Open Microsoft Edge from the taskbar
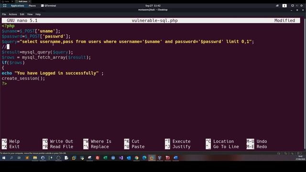This screenshot has height=172, width=306. 144,158
